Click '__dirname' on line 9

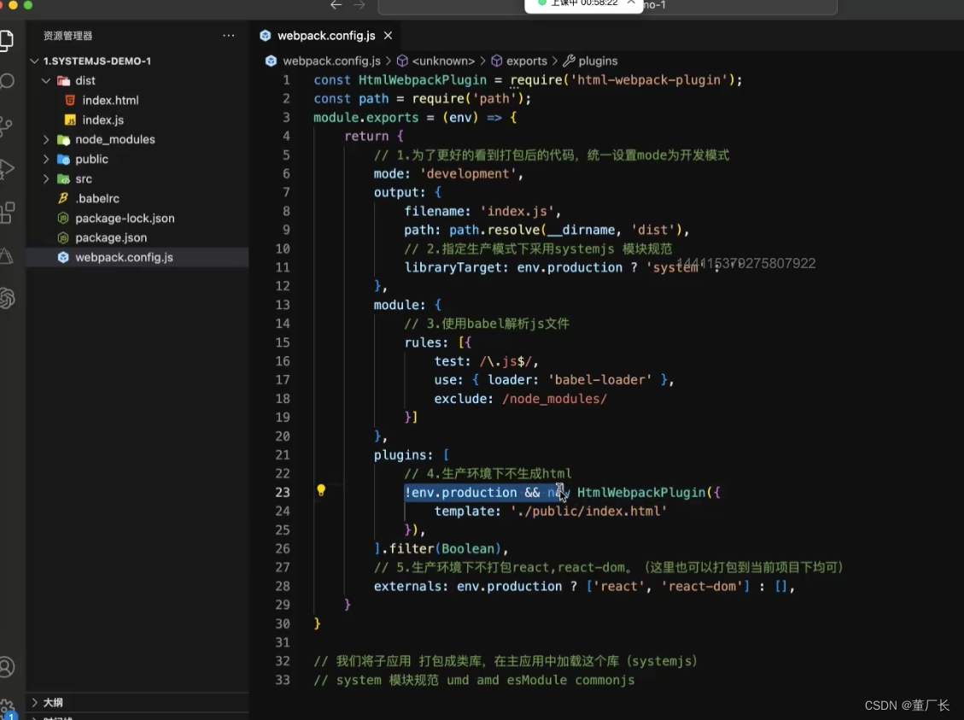[x=580, y=230]
